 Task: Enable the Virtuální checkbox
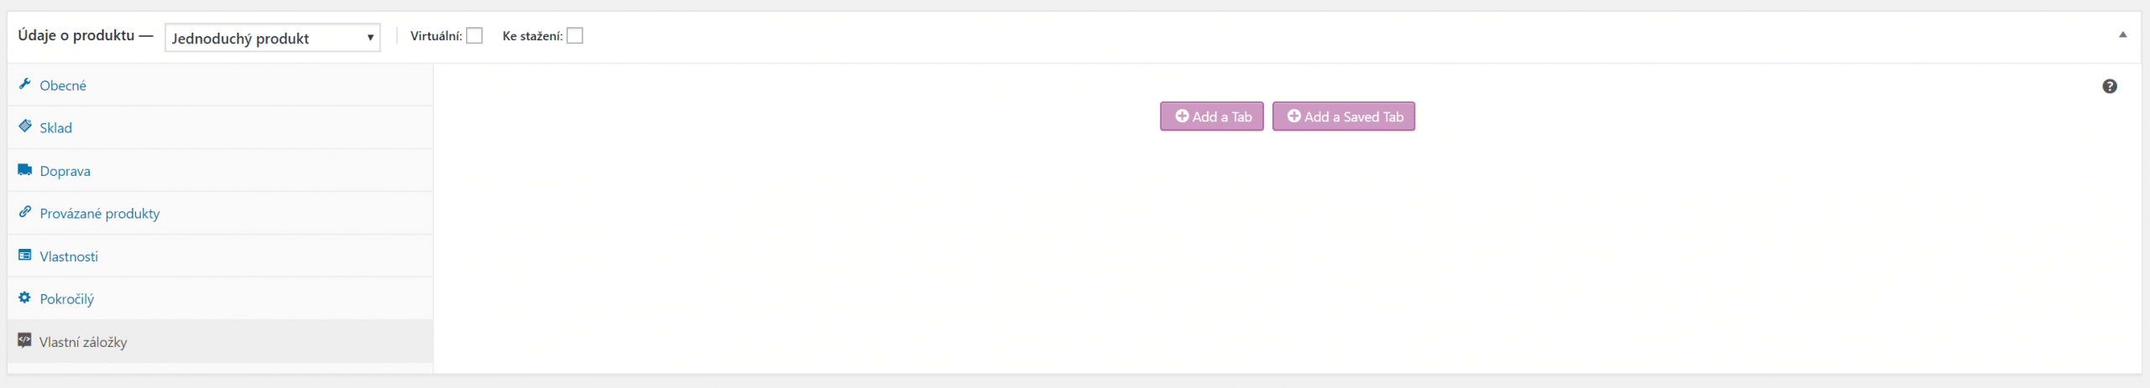[475, 36]
